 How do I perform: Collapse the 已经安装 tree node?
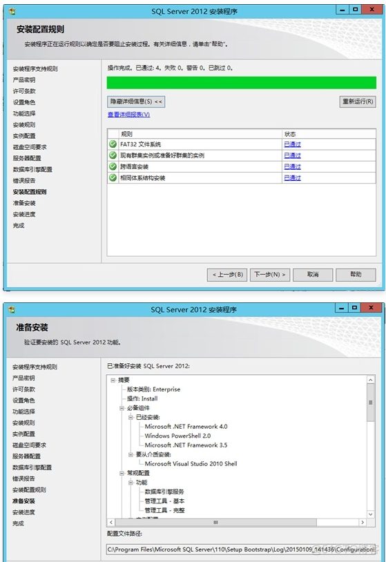click(131, 417)
